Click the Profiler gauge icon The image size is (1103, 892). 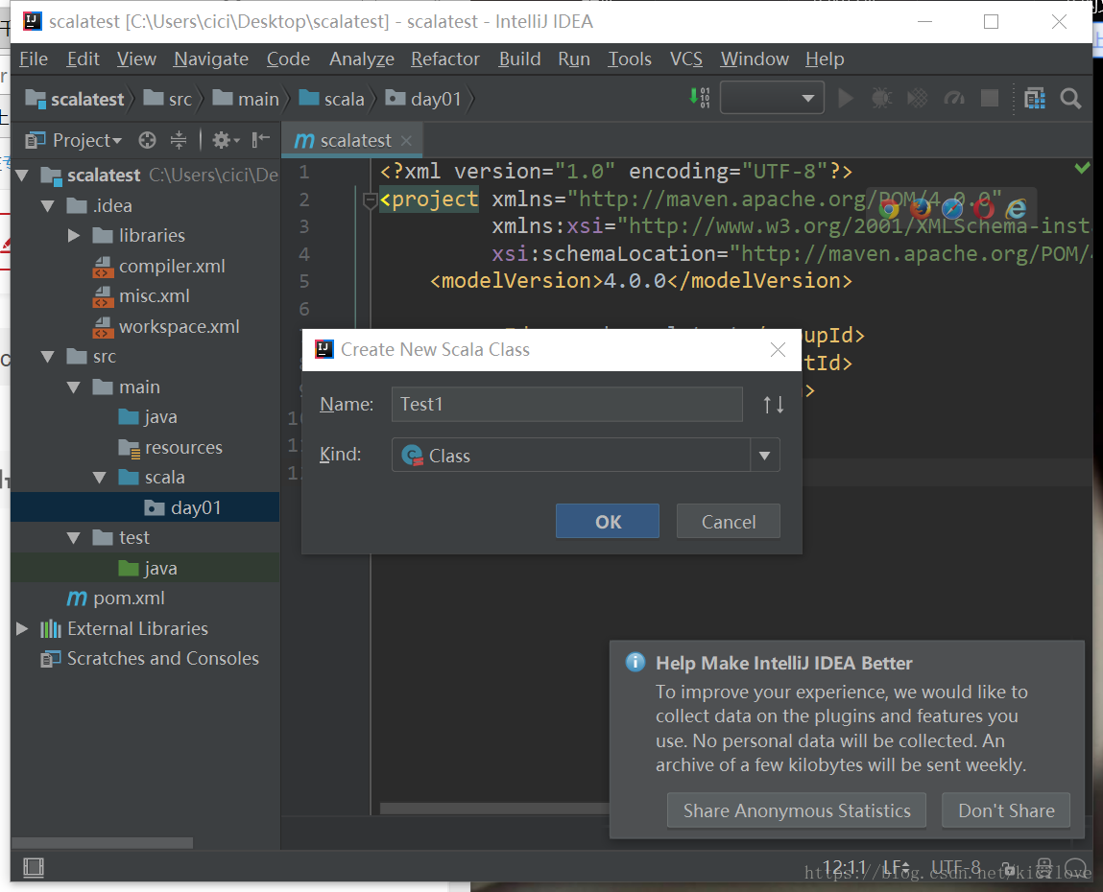[954, 99]
